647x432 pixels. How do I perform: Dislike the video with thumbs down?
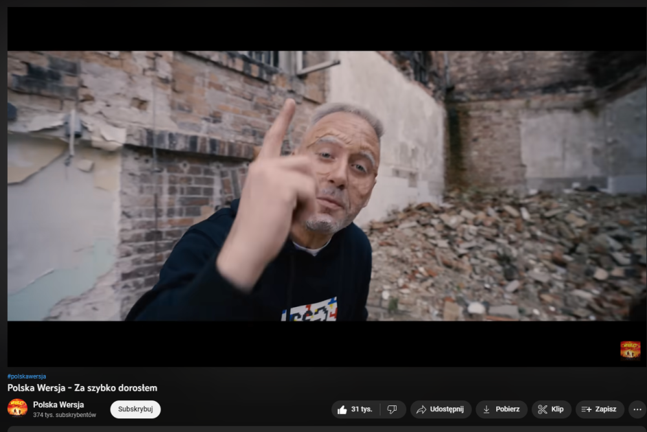point(393,409)
